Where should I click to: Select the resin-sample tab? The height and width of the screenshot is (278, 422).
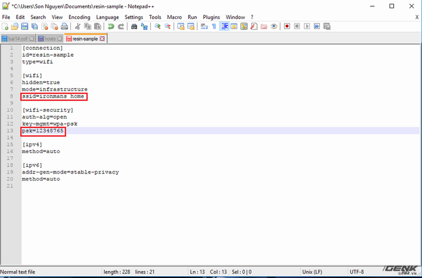point(85,39)
